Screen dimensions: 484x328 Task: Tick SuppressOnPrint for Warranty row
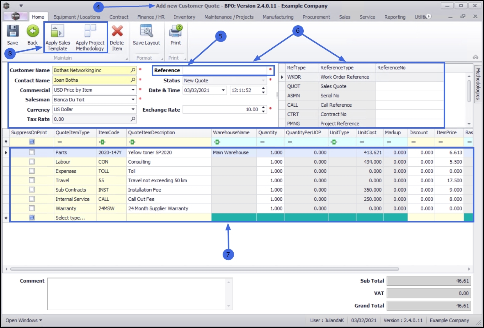click(32, 209)
